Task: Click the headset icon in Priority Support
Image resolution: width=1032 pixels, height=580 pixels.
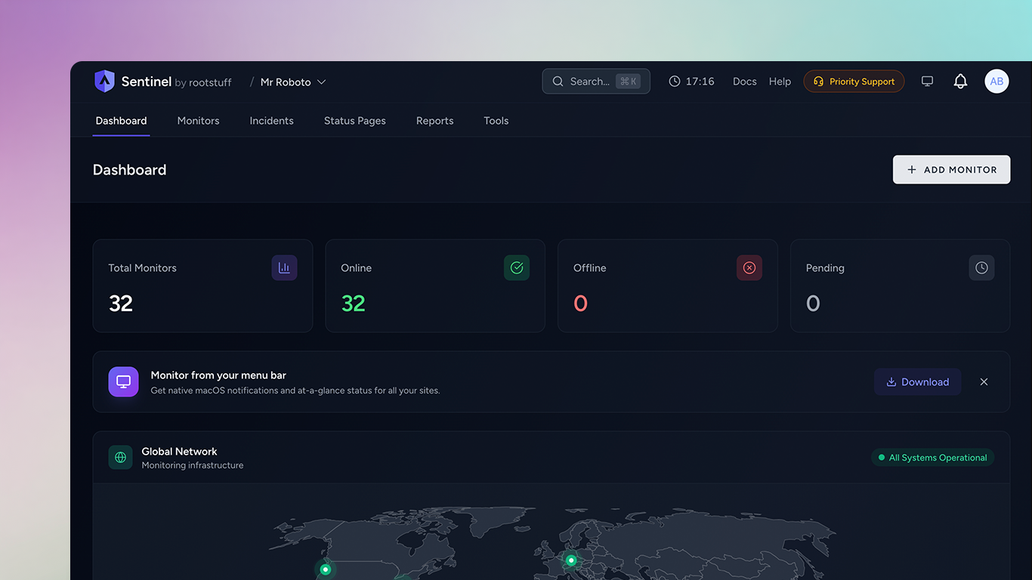Action: [818, 82]
